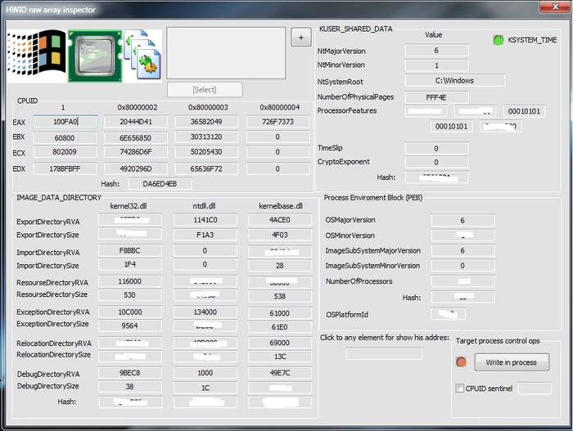Click the large empty preview box
573x431 pixels.
tap(224, 52)
